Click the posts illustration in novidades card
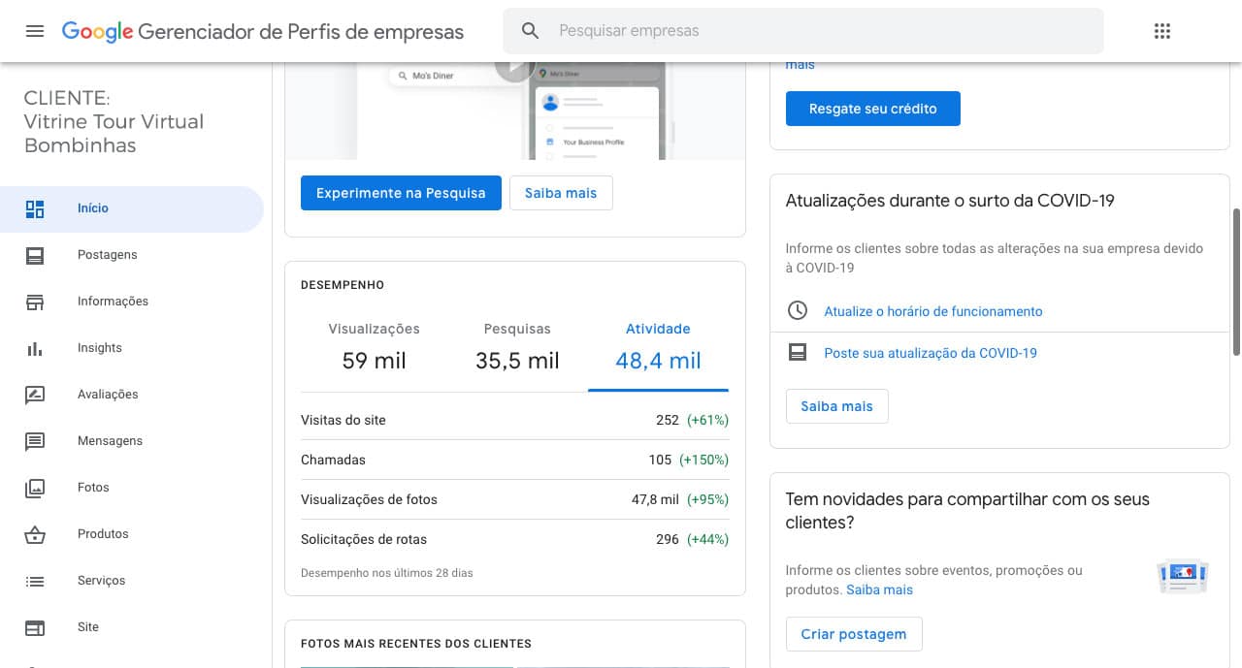Viewport: 1242px width, 668px height. (1183, 576)
